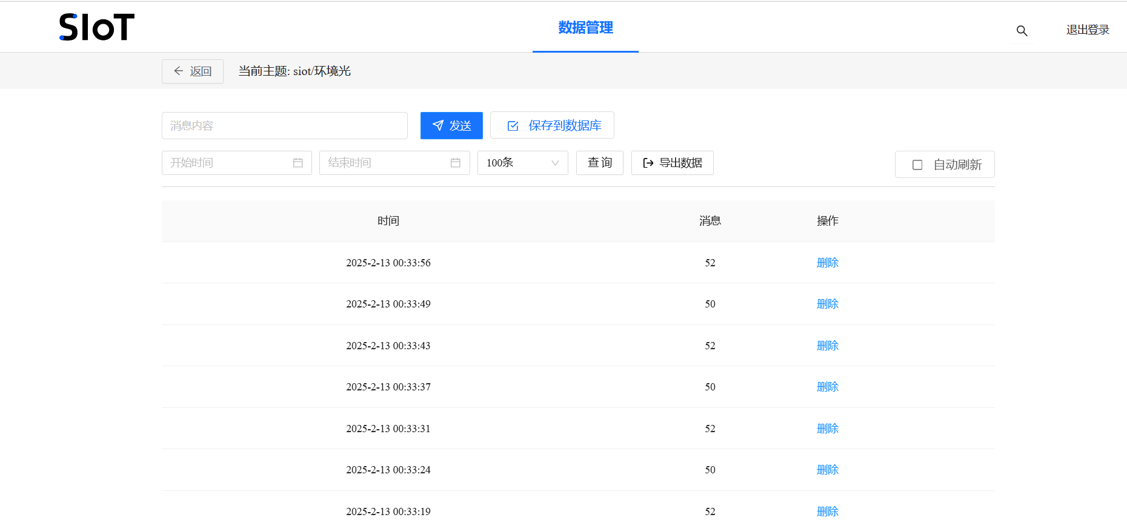Image resolution: width=1127 pixels, height=526 pixels.
Task: Delete the 00:33:31 record
Action: (x=828, y=429)
